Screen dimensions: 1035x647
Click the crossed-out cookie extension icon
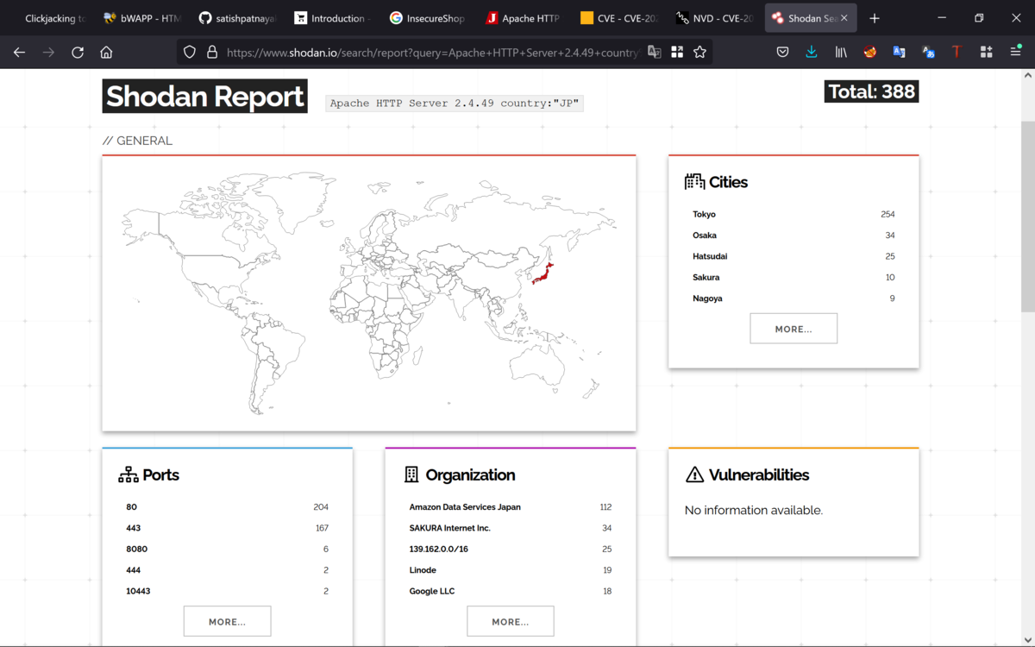pos(870,53)
